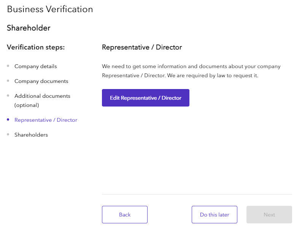This screenshot has width=302, height=234.
Task: Click the Business Verification page title
Action: (50, 10)
